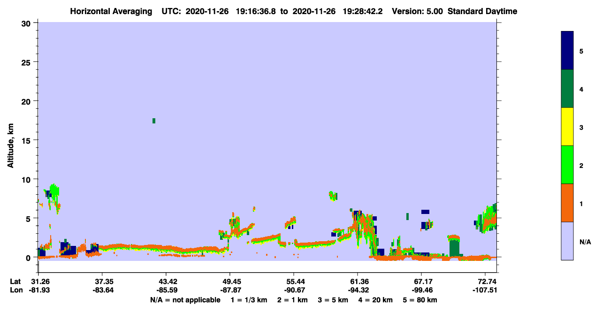
Task: Click the 'N/A = not applicable' legend text
Action: 185,300
